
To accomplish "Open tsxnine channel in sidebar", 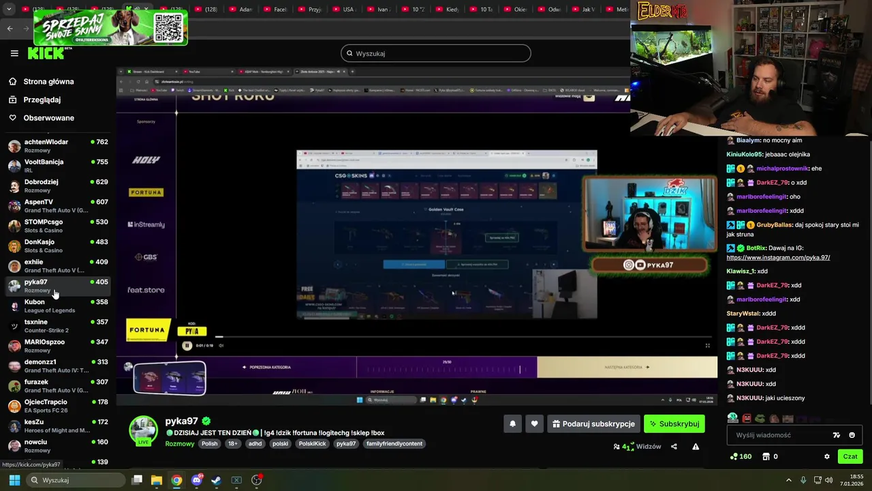I will [57, 326].
